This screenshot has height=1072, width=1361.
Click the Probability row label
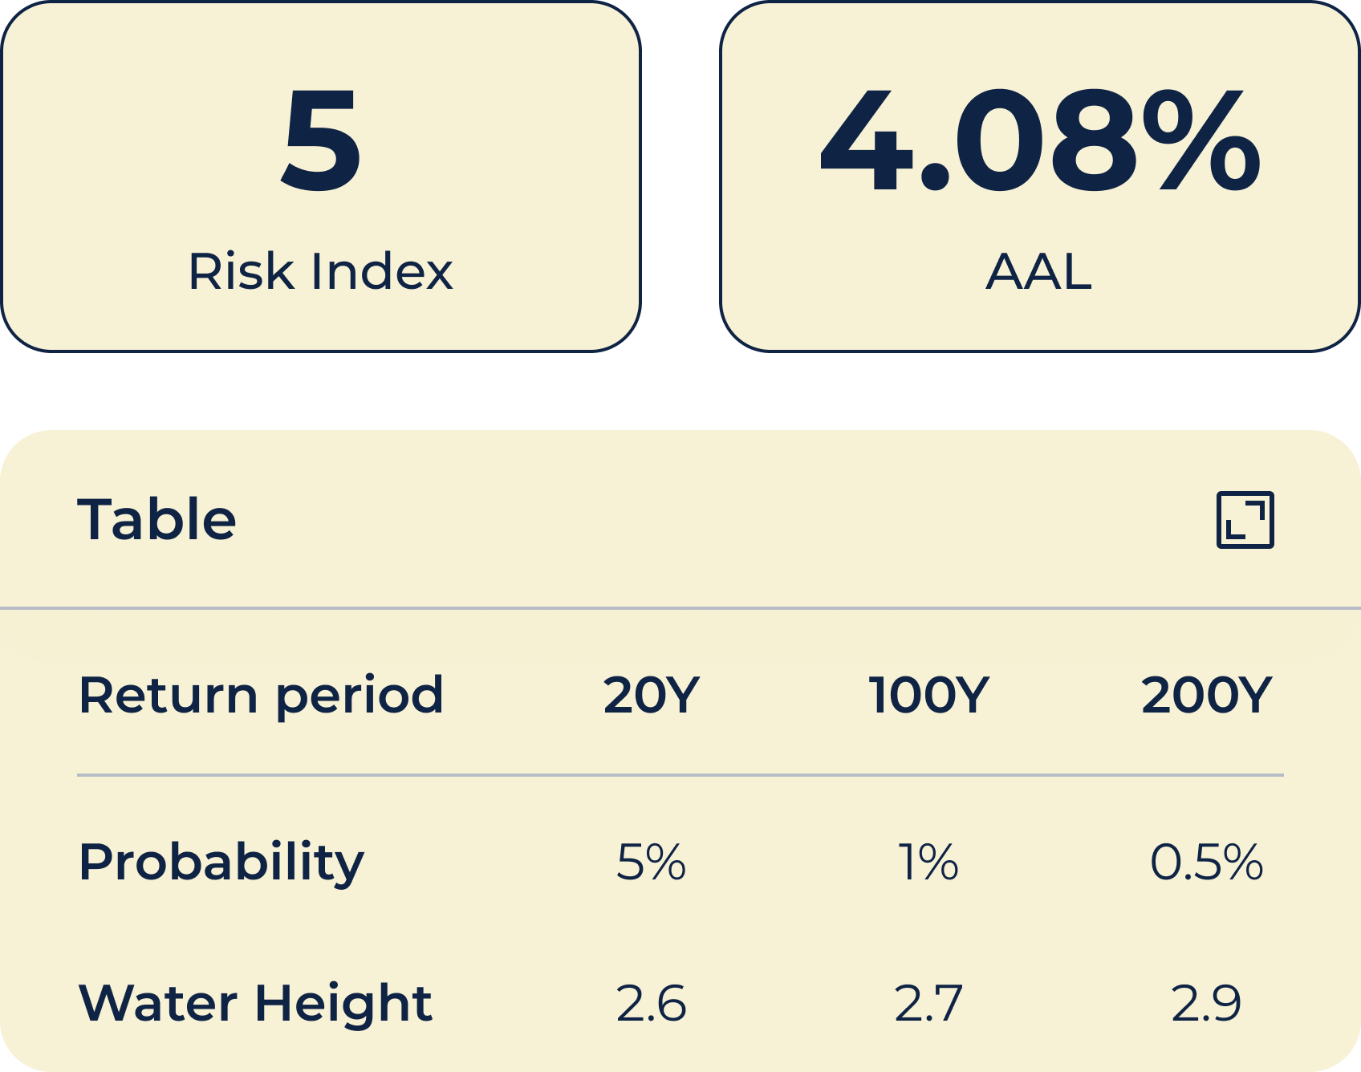[x=221, y=863]
